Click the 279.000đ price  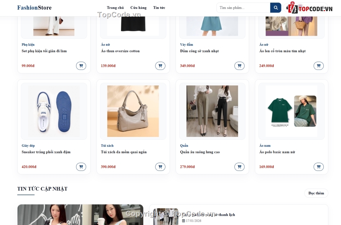[x=187, y=167]
